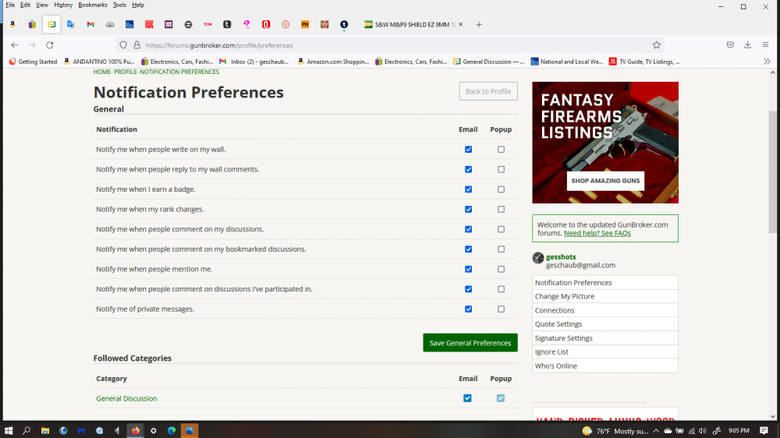Viewport: 780px width, 438px height.
Task: Switch to the pinned PH tab
Action: click(x=305, y=24)
